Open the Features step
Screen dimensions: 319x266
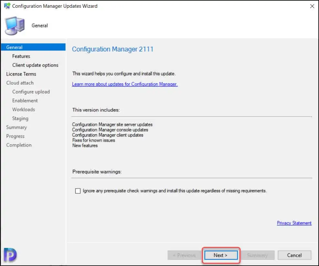[21, 56]
